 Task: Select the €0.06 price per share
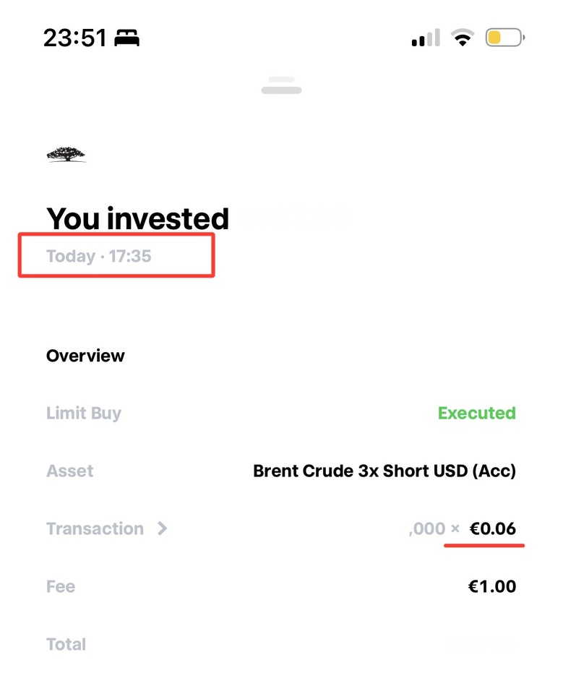[x=493, y=528]
